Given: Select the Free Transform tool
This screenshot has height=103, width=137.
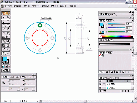Looking at the screenshot, I should pos(8,37).
